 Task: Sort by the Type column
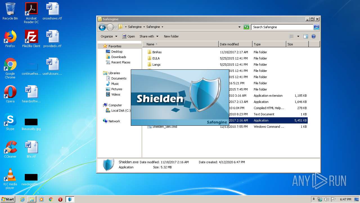point(269,44)
